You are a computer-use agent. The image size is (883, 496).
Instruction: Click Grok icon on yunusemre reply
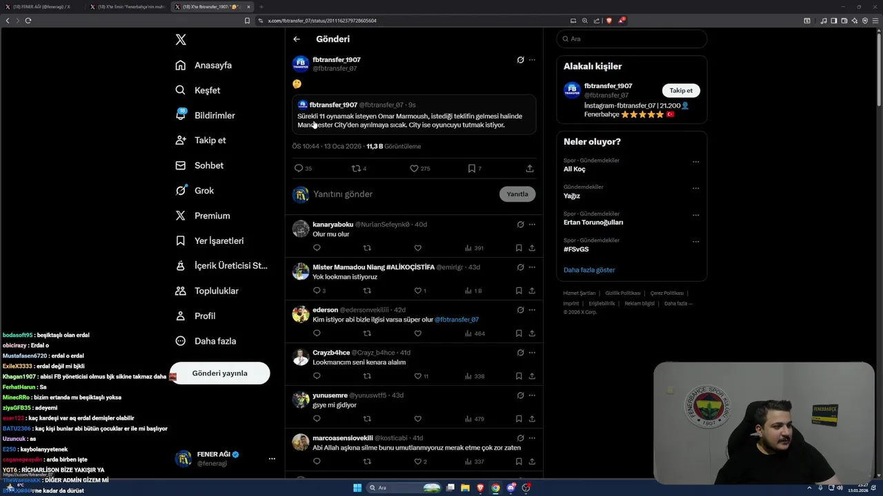pos(520,395)
